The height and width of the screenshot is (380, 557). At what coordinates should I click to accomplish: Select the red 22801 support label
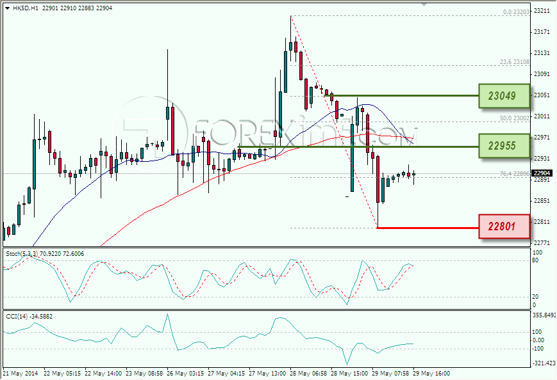point(504,226)
